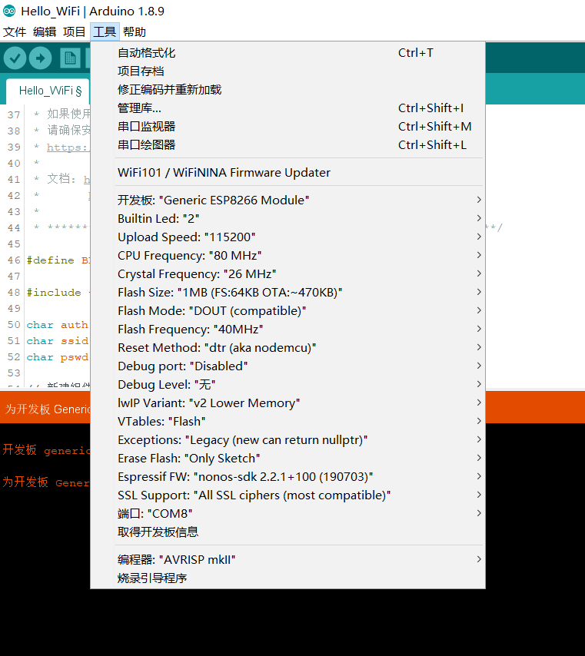The image size is (585, 656).
Task: Expand the Espressif FW nonos-sdk submenu
Action: pos(288,476)
